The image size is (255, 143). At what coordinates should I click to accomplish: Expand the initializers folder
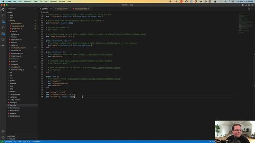[x=15, y=34]
